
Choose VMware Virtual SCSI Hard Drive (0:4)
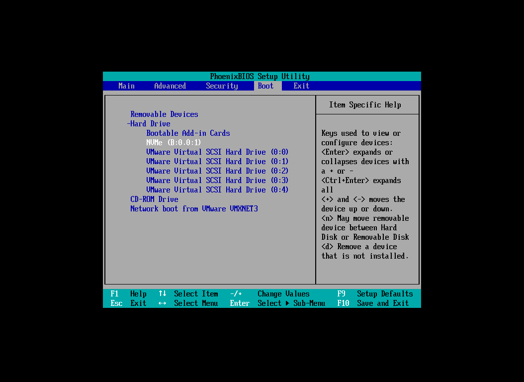pyautogui.click(x=217, y=190)
